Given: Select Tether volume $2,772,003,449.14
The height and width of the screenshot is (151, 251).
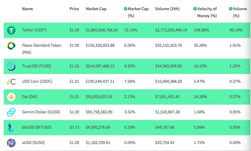Looking at the screenshot, I should tap(171, 30).
